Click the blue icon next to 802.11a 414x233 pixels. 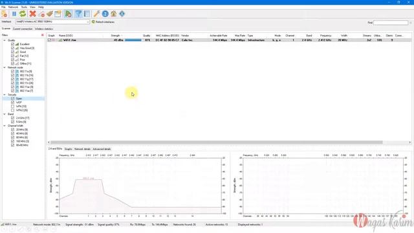(x=17, y=71)
